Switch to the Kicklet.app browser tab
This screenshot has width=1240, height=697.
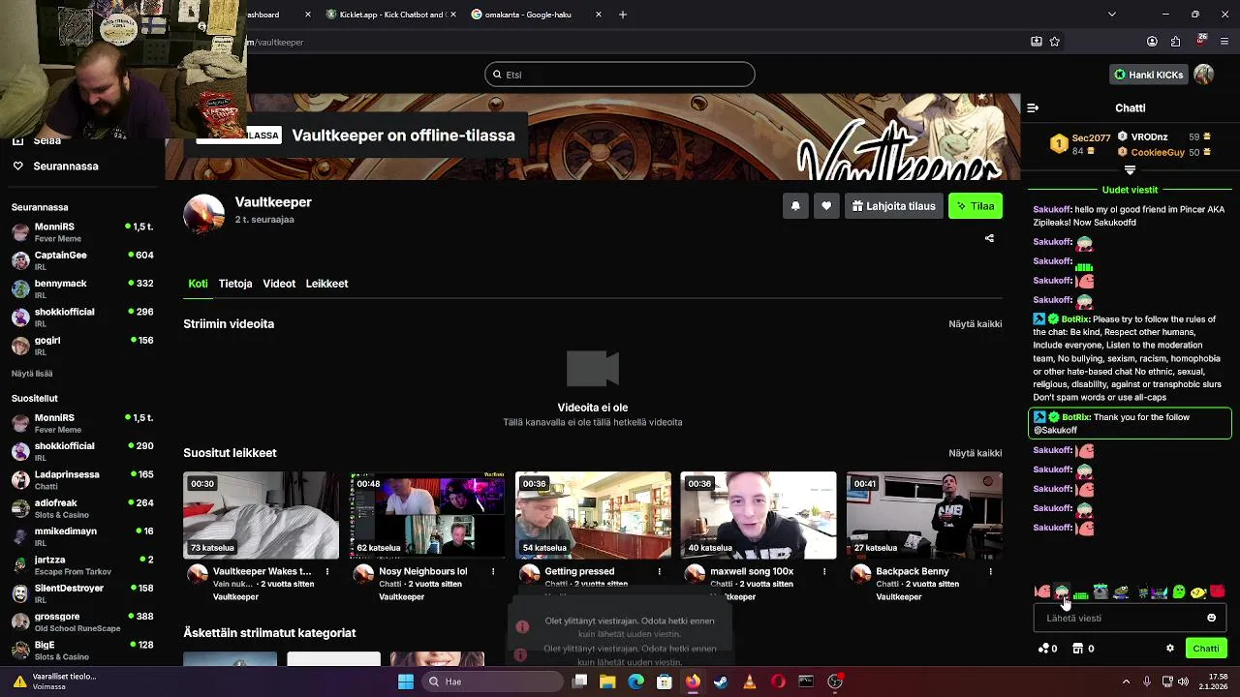391,15
